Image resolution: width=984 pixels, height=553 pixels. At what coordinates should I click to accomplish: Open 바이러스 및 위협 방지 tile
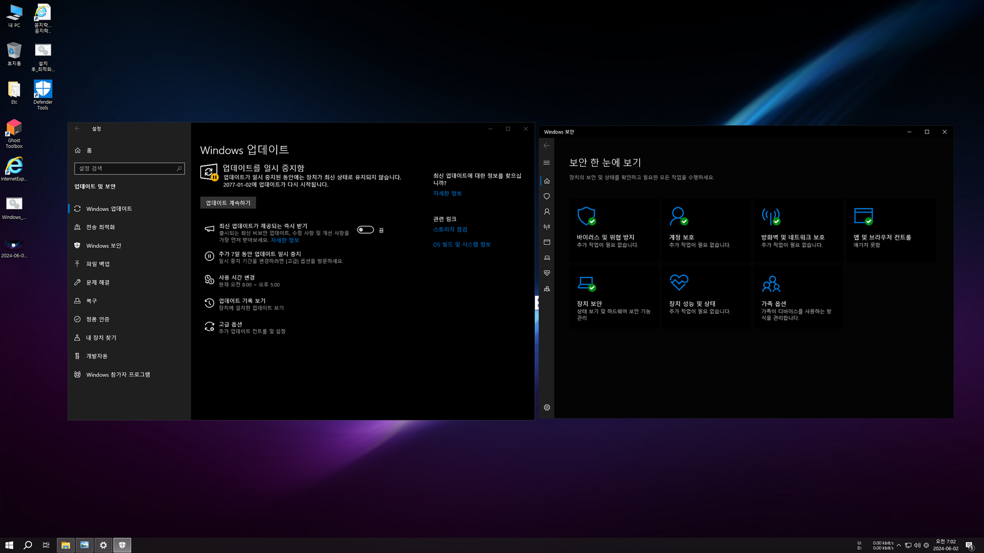click(x=613, y=229)
